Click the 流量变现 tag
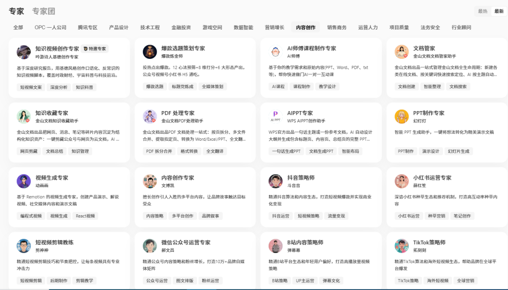Viewport: 508px width, 290px height. pos(336,216)
